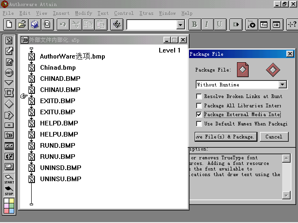Toggle Underline text style
298x223 pixels.
click(220, 25)
